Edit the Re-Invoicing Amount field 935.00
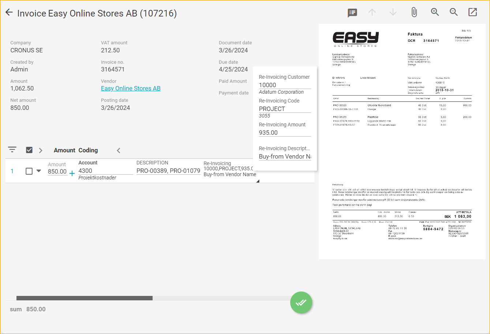The image size is (490, 334). (x=284, y=133)
